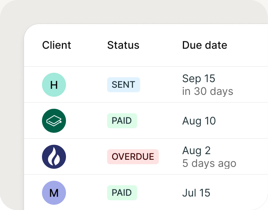Click the 'in 30 days' text
The width and height of the screenshot is (268, 210).
tap(208, 91)
